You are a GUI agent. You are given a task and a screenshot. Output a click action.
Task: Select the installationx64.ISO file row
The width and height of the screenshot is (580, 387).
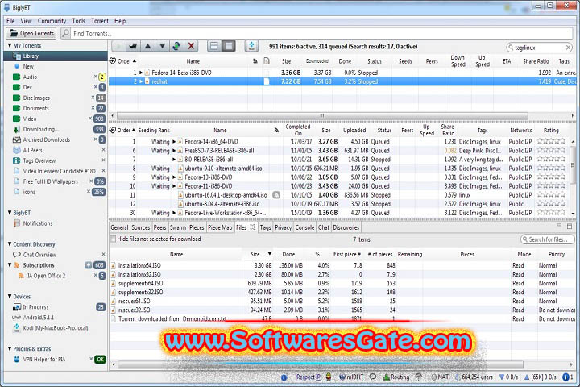pyautogui.click(x=342, y=265)
